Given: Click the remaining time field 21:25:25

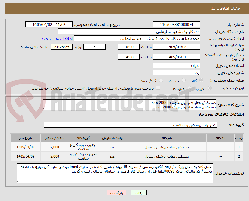Looking at the screenshot, I should click(62, 47).
